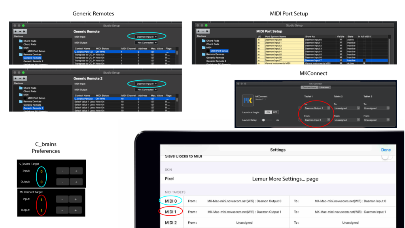
Task: Open Tablet 3 To dropdown in MK Connect
Action: point(376,108)
